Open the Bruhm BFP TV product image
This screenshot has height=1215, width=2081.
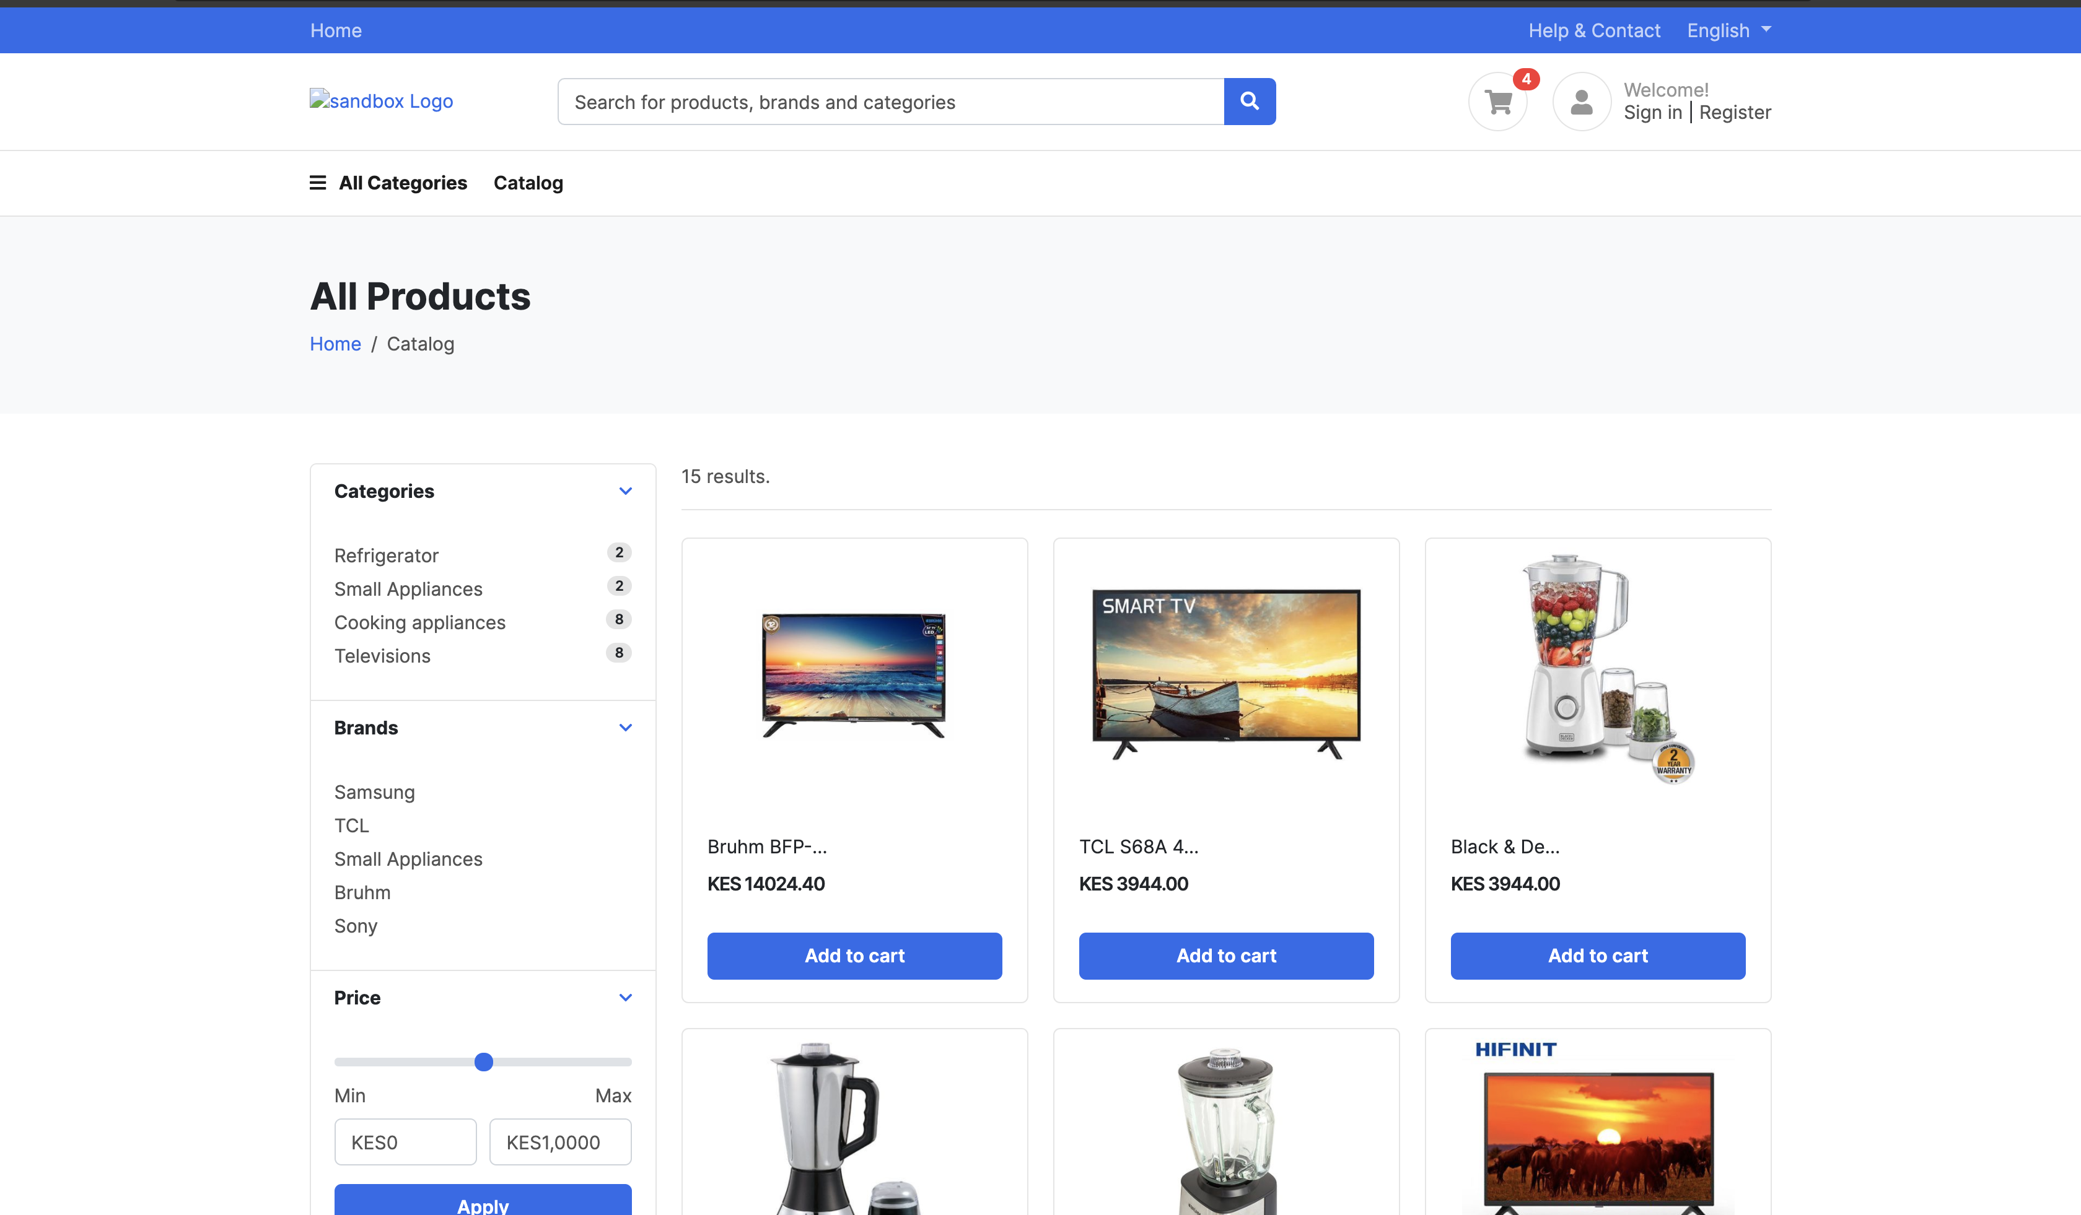pyautogui.click(x=855, y=675)
